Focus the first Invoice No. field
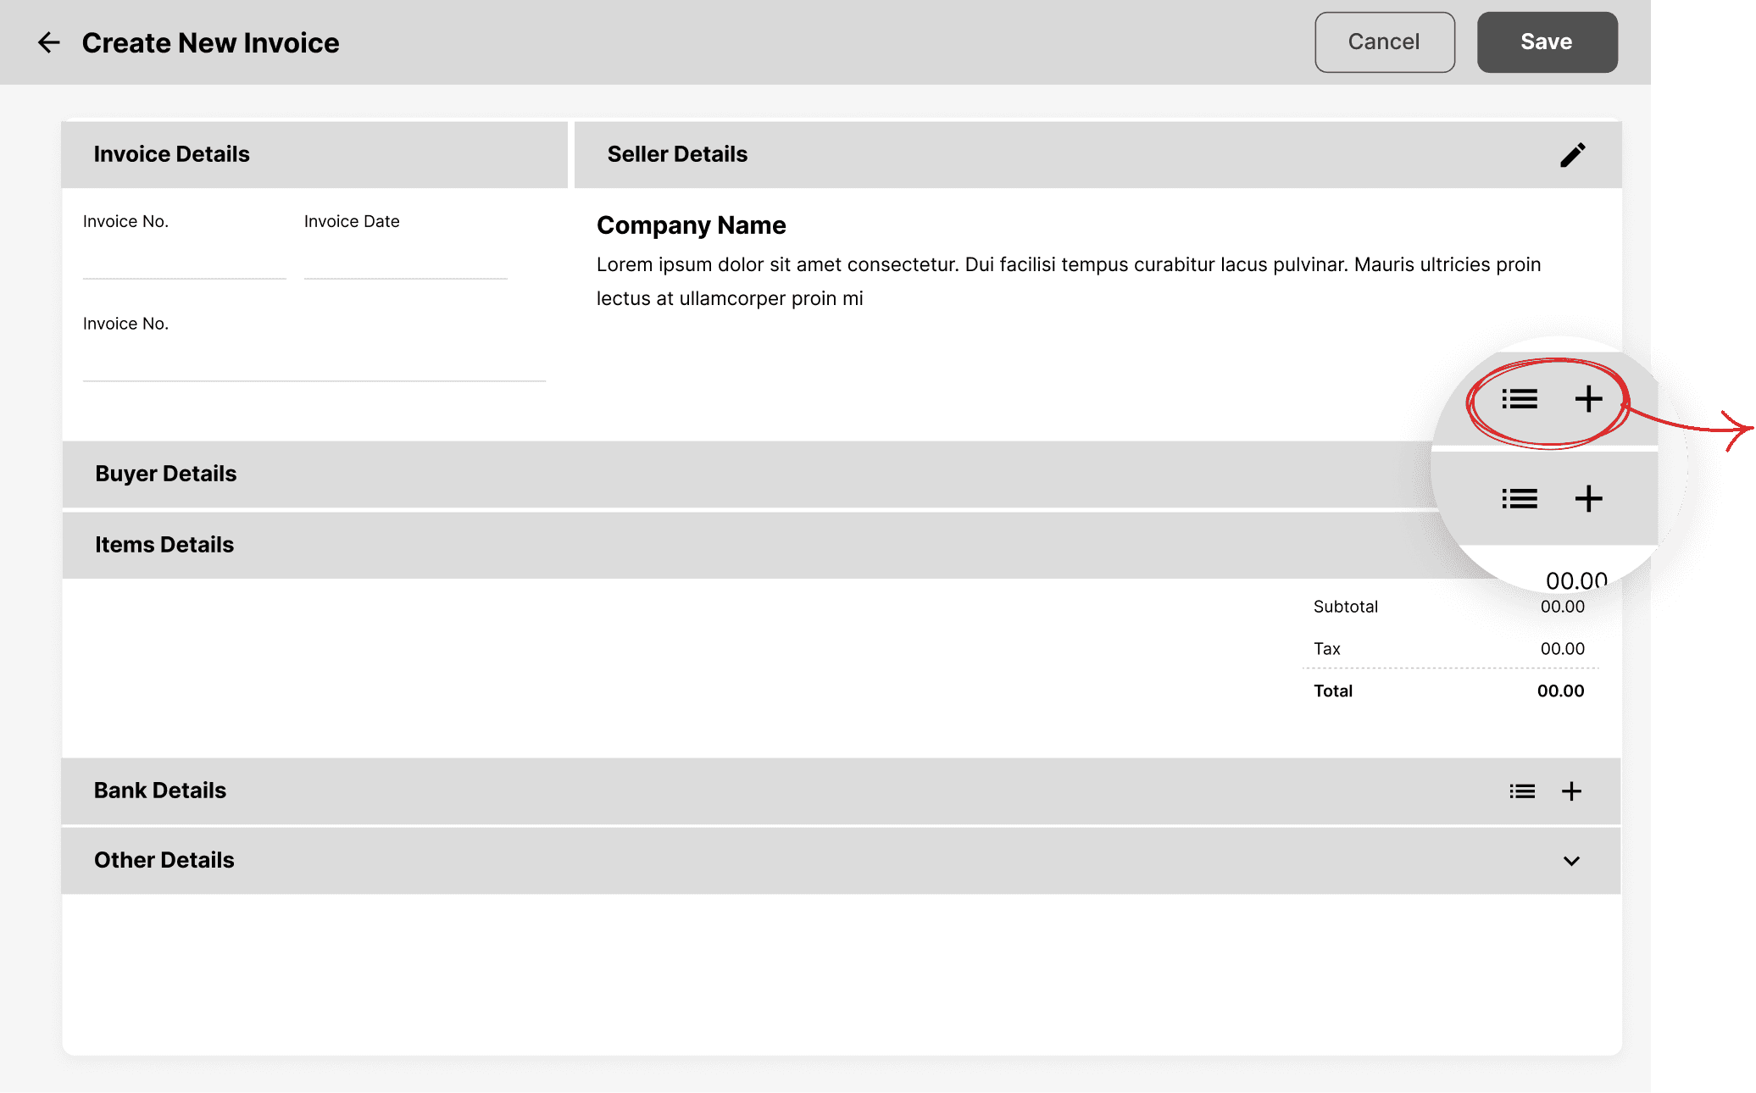Viewport: 1756px width, 1093px height. tap(184, 261)
